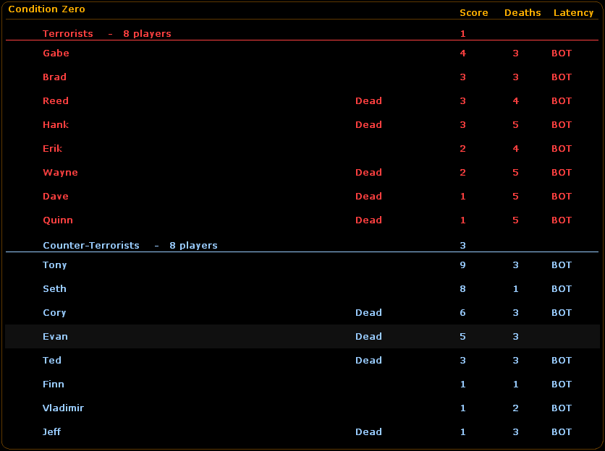Sort players by the Deaths column
This screenshot has width=605, height=451.
pos(522,12)
